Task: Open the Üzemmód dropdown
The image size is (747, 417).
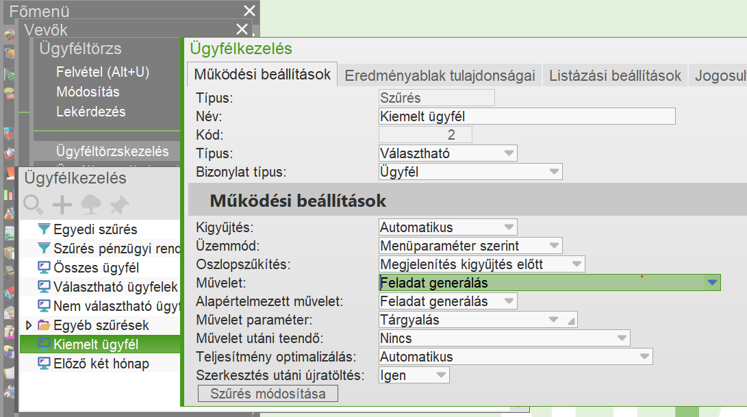Action: [553, 246]
